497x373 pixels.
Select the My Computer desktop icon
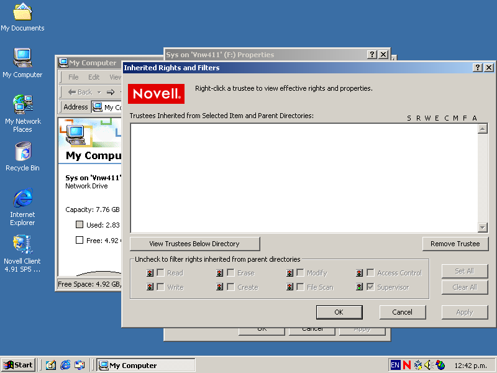[x=22, y=63]
